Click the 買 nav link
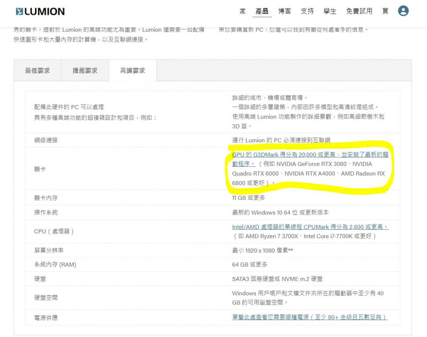427x337 pixels. click(x=385, y=11)
